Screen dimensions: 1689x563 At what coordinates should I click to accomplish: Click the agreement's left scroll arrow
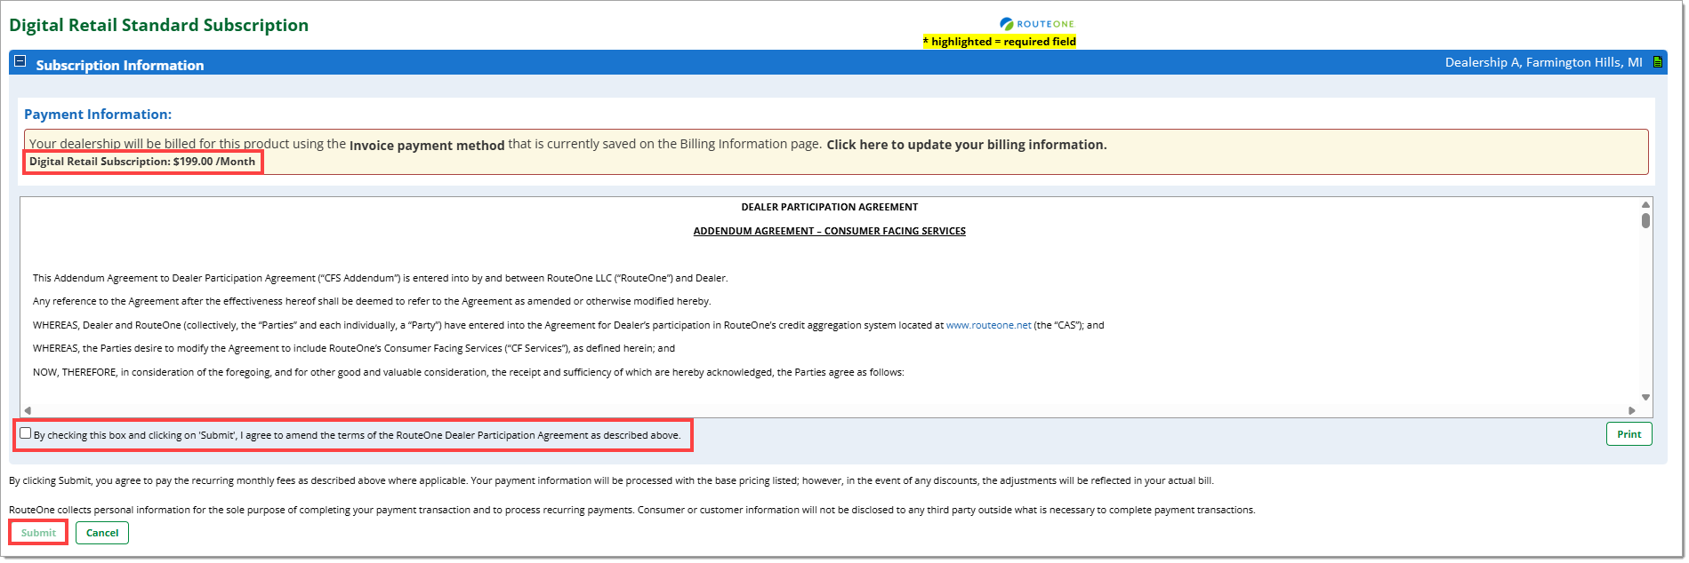tap(28, 410)
